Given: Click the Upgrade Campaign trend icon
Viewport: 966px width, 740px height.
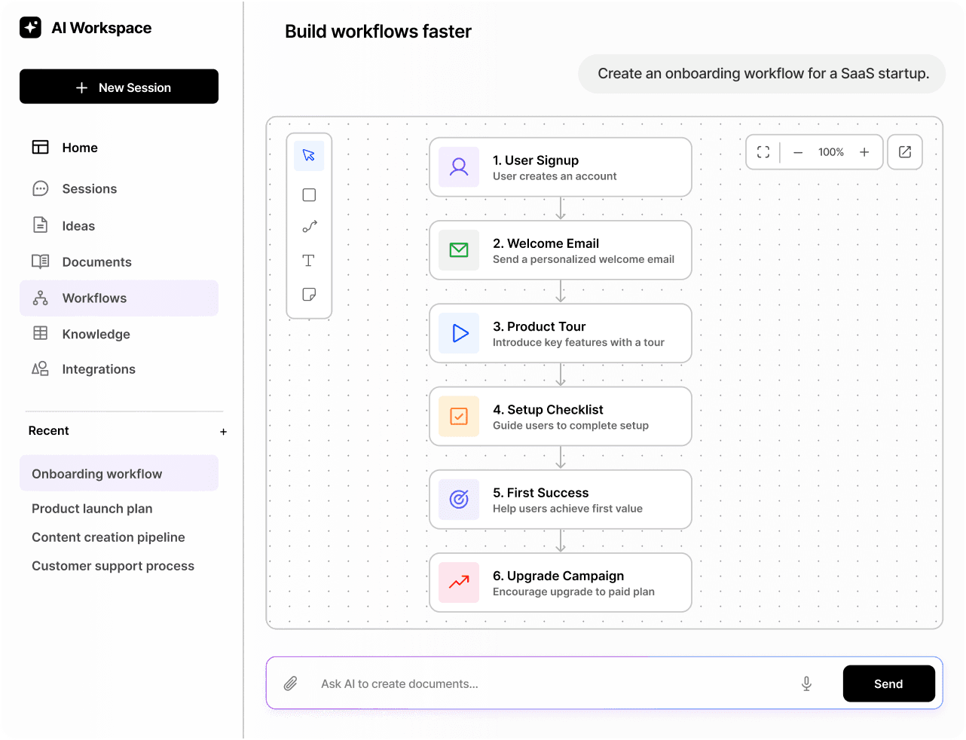Looking at the screenshot, I should point(459,583).
